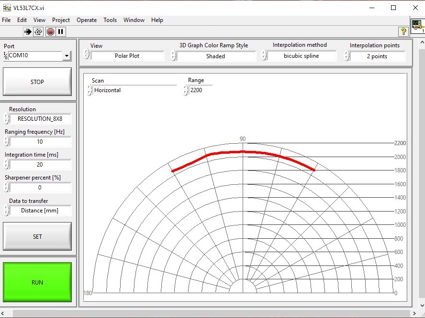Viewport: 425px width, 318px height.
Task: Click the VI connector pane icon at top right
Action: tap(418, 26)
